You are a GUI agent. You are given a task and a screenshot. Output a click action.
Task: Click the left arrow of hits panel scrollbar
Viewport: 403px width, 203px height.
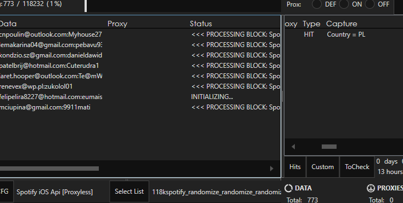(293, 147)
